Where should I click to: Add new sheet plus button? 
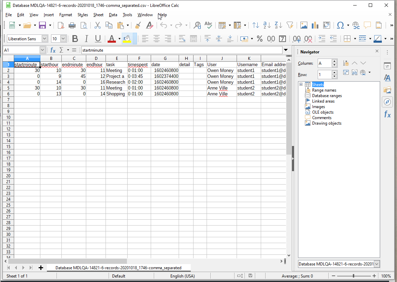[41, 268]
